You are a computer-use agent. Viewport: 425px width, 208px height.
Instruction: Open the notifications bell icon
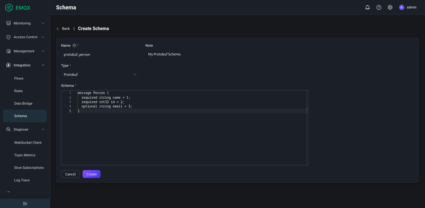[x=367, y=8]
